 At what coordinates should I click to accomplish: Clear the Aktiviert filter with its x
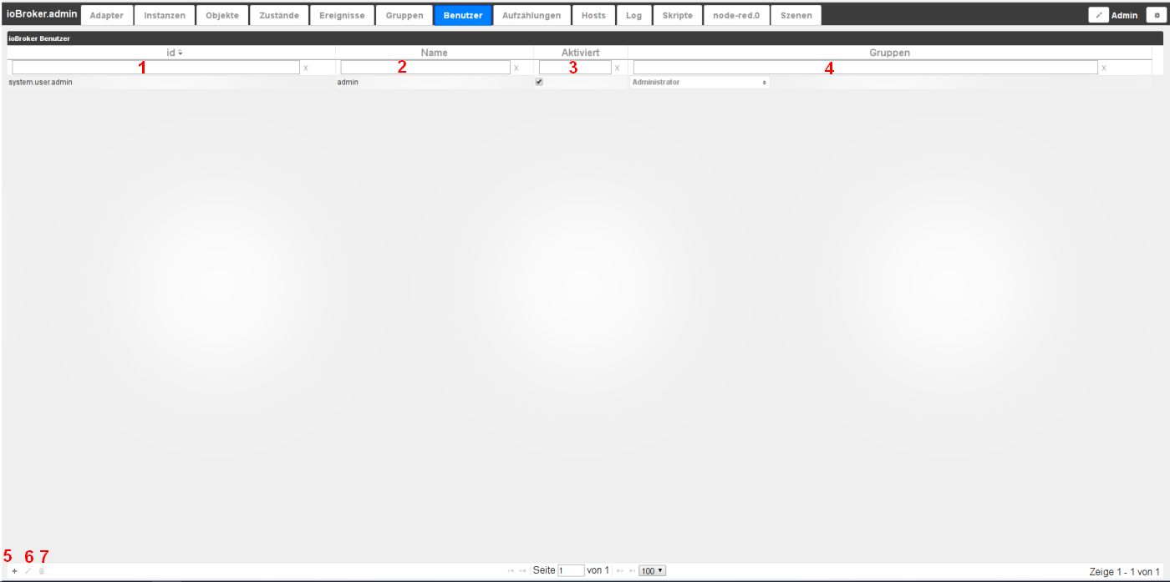click(x=617, y=68)
